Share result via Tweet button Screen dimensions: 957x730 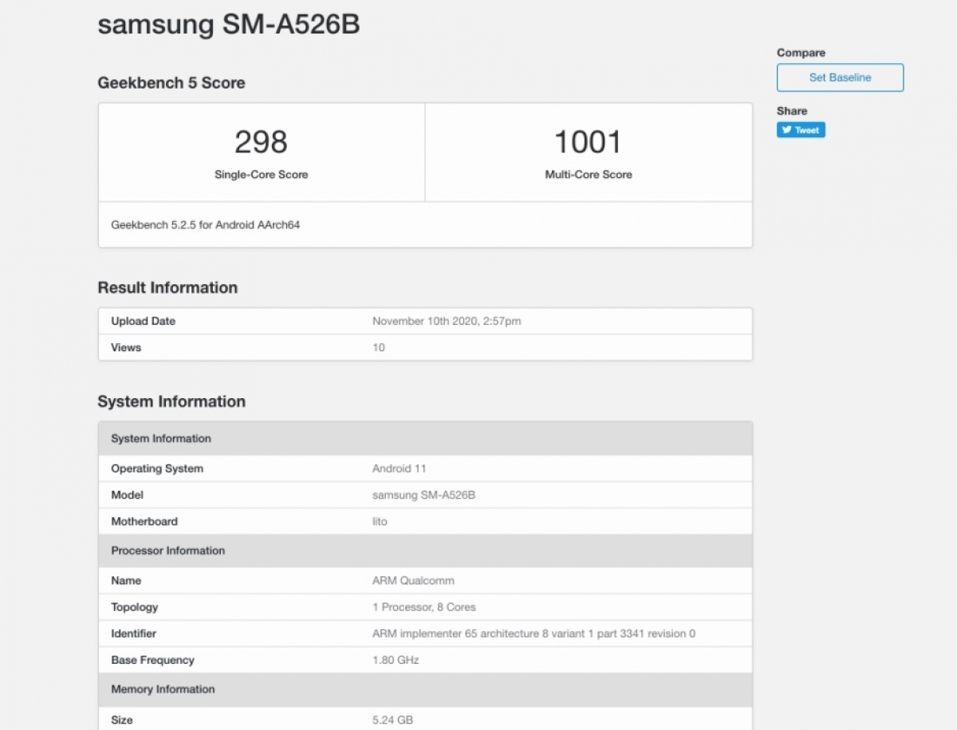pyautogui.click(x=801, y=130)
